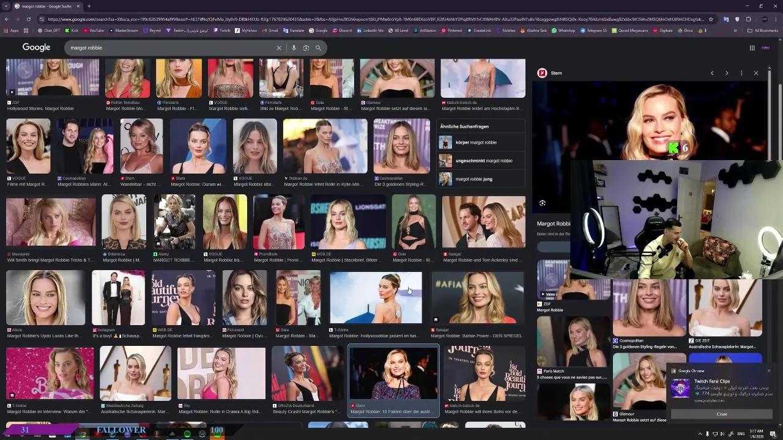
Task: Open a new browser tab
Action: pos(89,6)
